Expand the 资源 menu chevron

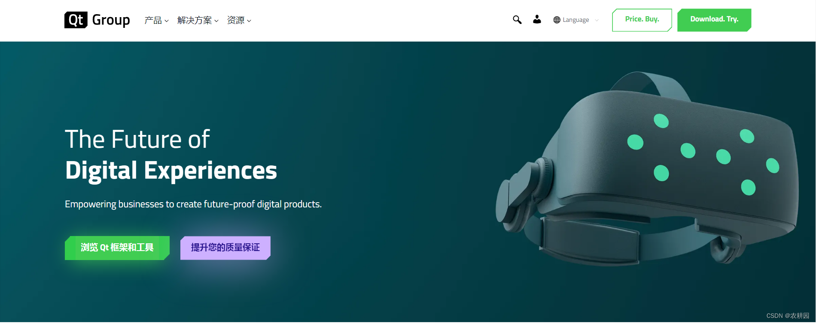[x=249, y=21]
